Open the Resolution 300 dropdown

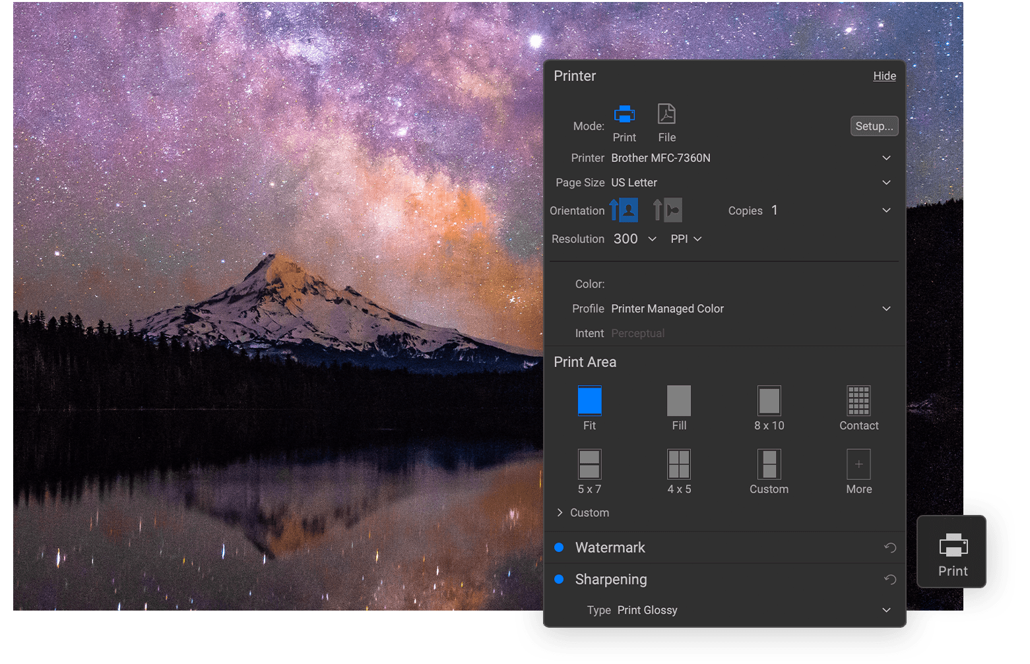635,239
